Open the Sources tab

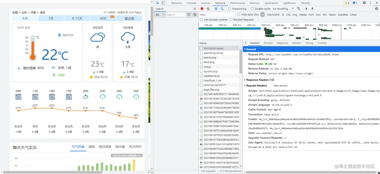point(205,3)
